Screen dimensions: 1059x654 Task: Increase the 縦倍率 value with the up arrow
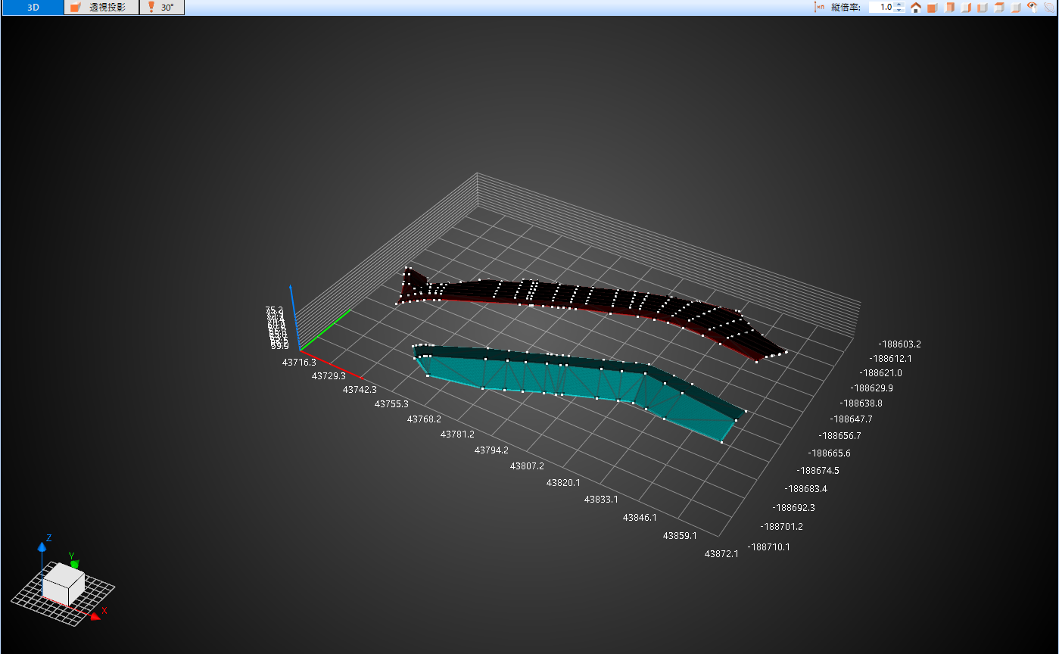(x=899, y=5)
